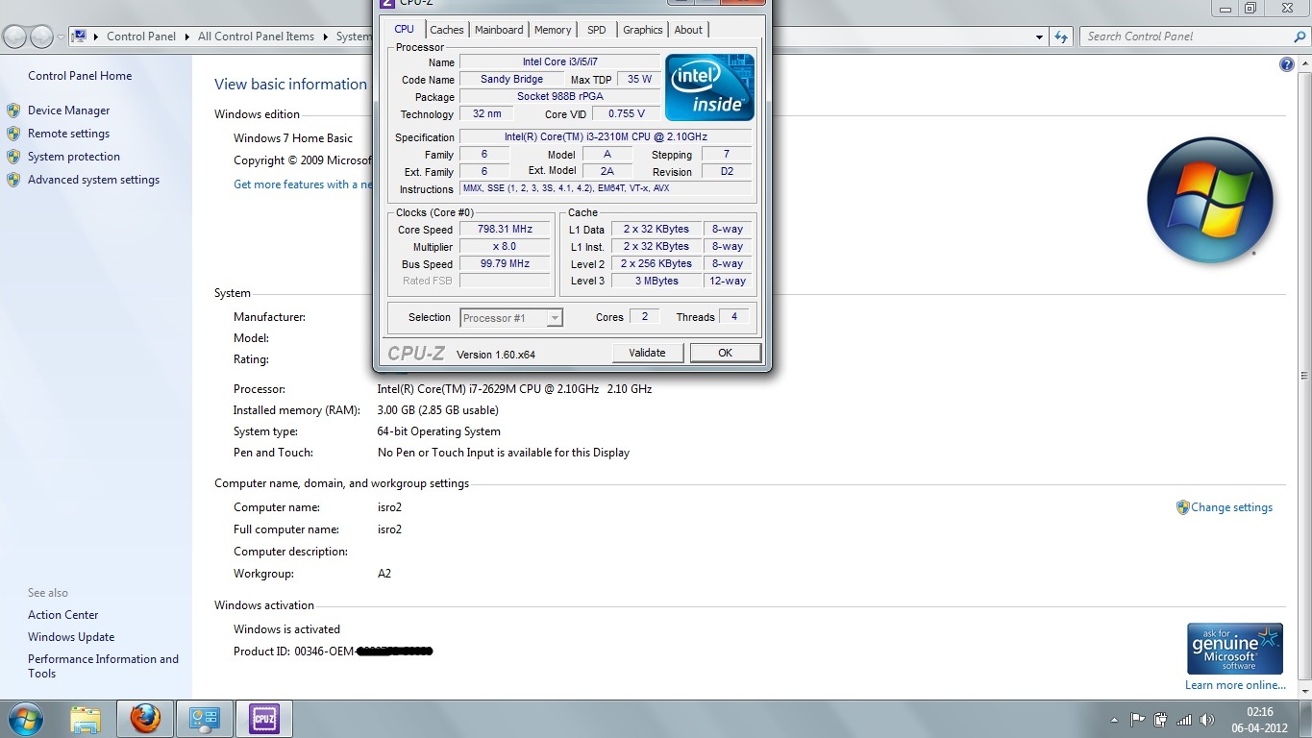The height and width of the screenshot is (738, 1312).
Task: Open the blue help question icon
Action: tap(1287, 64)
